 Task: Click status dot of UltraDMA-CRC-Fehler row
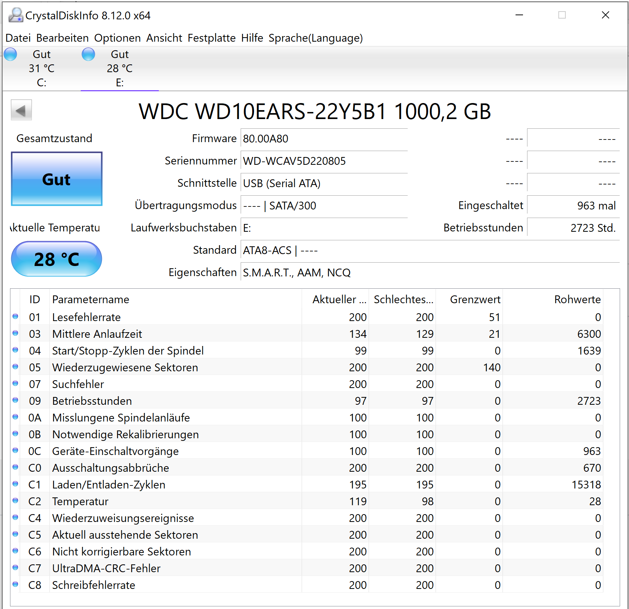tap(15, 567)
